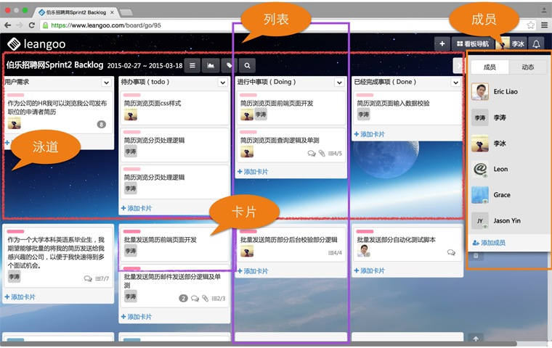This screenshot has height=348, width=552.
Task: Collapse the right sidebar with the chevron
Action: 458,65
